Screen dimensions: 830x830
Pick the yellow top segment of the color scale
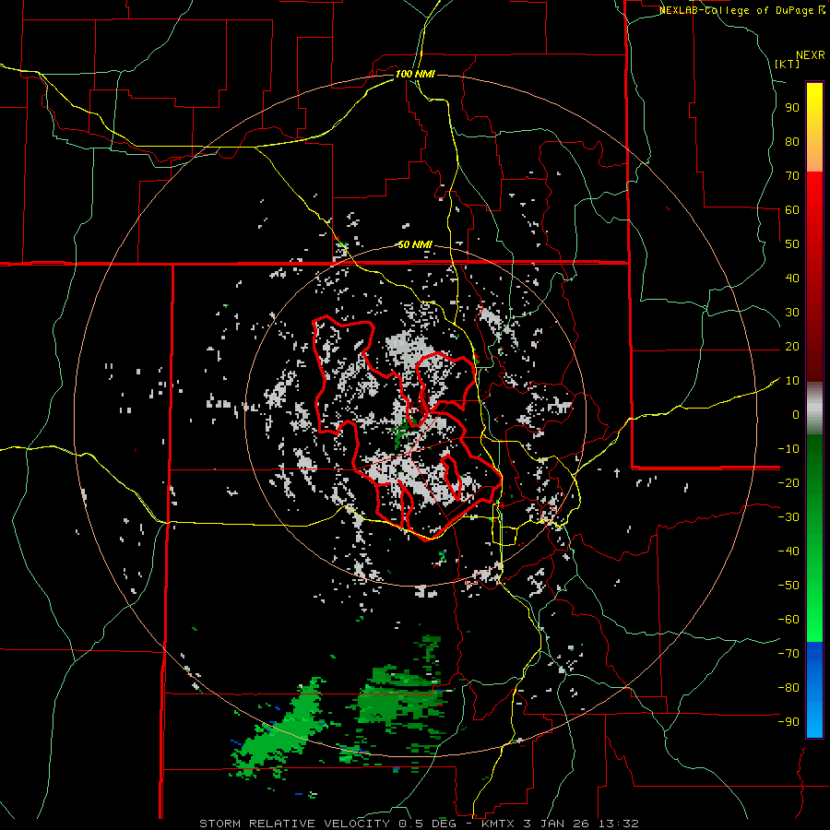[x=814, y=127]
